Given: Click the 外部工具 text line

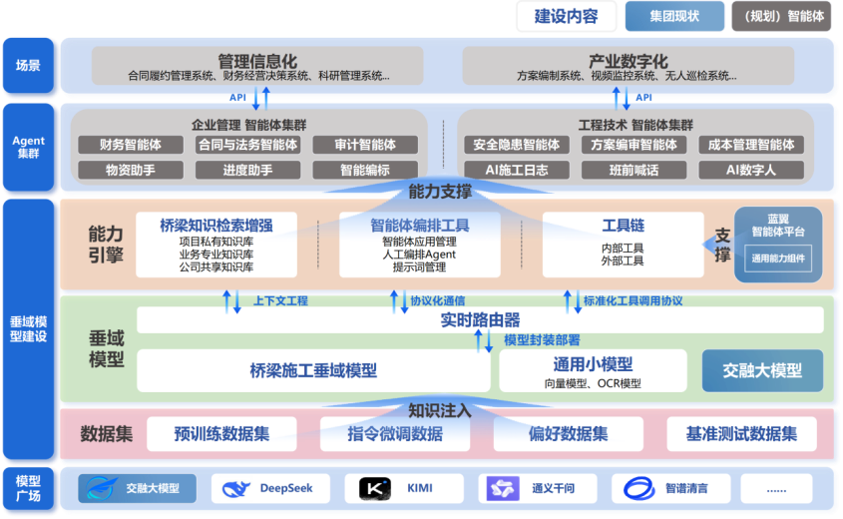Looking at the screenshot, I should coord(623,260).
